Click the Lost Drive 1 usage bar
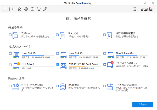This screenshot has height=110, width=157. (38, 66)
